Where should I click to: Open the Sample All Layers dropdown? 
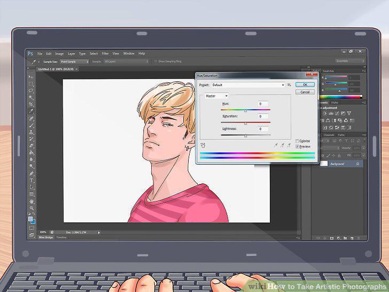pos(126,62)
